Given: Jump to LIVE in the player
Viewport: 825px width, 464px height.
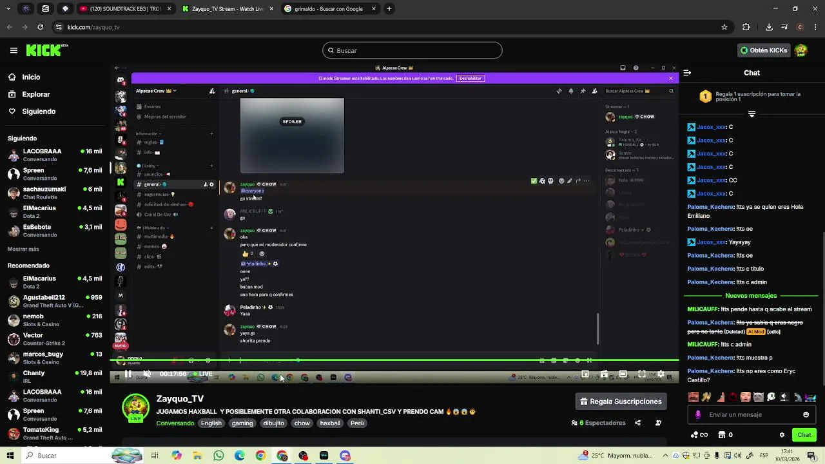Looking at the screenshot, I should 203,374.
